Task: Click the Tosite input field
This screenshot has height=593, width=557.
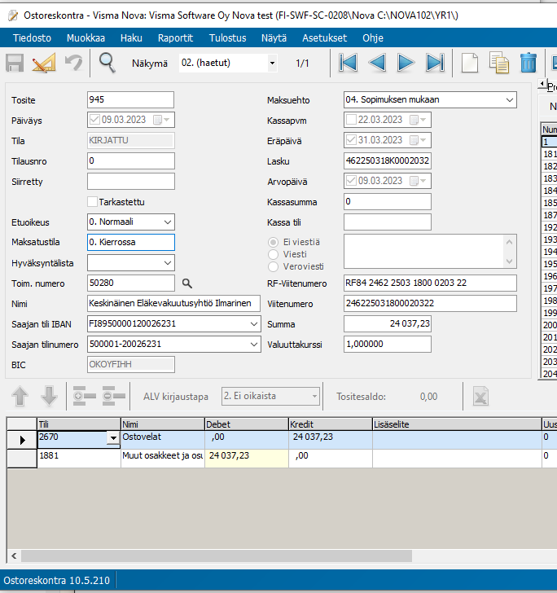Action: pyautogui.click(x=130, y=100)
